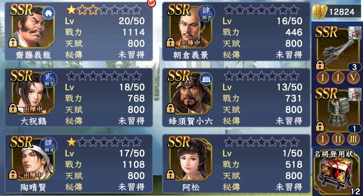The image size is (363, 196).
Task: Open 阿松 character card
Action: [x=236, y=164]
